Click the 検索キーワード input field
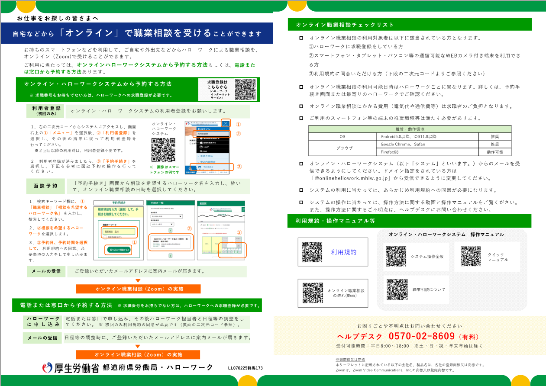This screenshot has width=546, height=386. coord(120,232)
